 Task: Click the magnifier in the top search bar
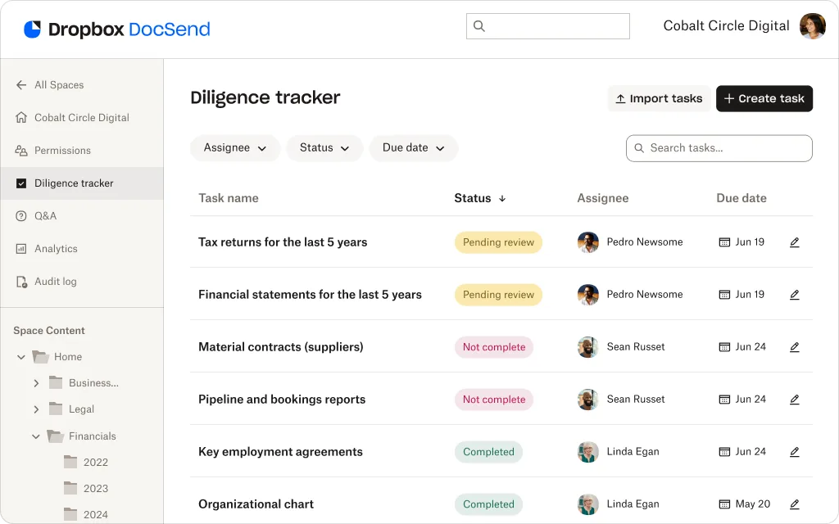[x=478, y=26]
